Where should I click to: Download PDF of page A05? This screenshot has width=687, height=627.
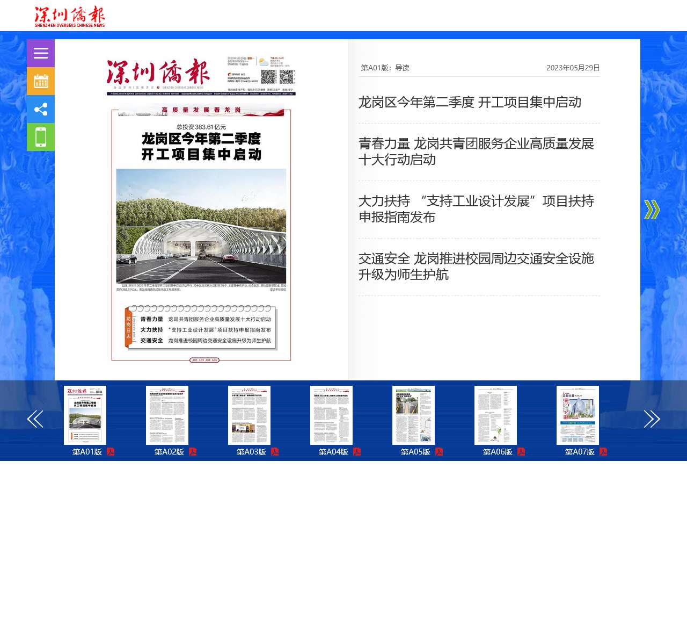pos(439,452)
